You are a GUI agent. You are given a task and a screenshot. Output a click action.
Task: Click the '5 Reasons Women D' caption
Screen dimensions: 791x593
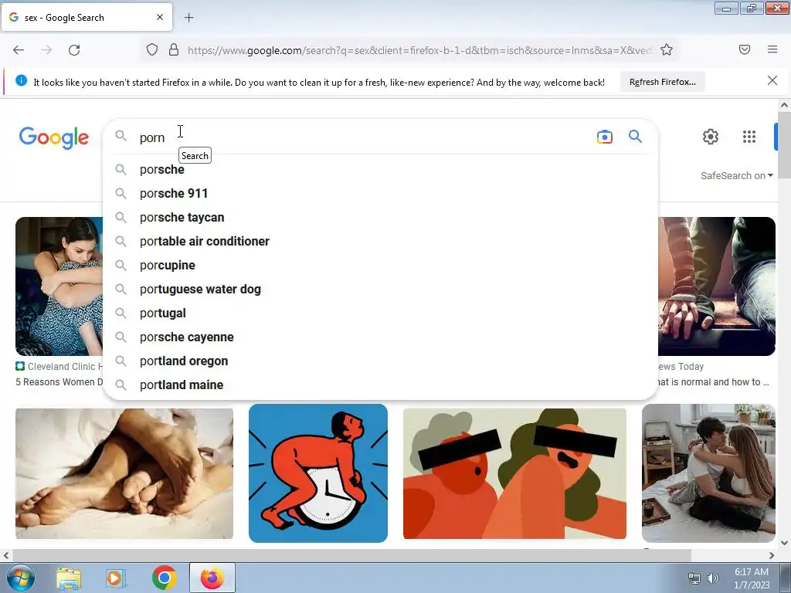pyautogui.click(x=59, y=381)
